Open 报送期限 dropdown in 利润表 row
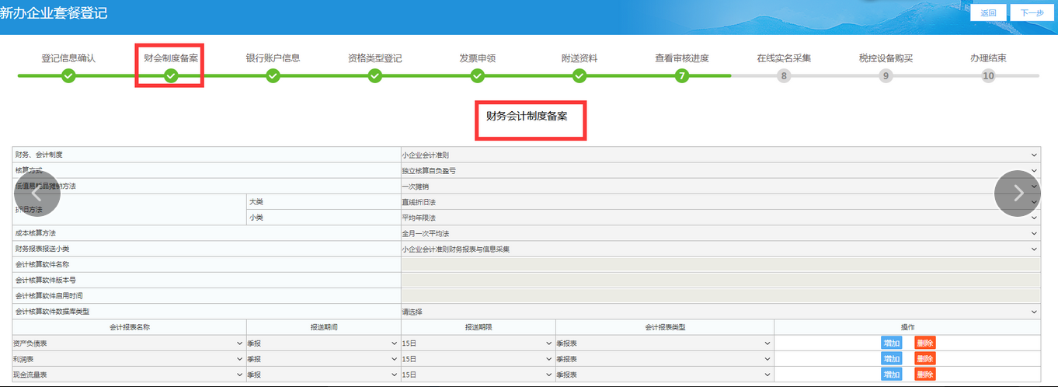Image resolution: width=1058 pixels, height=387 pixels. 479,358
